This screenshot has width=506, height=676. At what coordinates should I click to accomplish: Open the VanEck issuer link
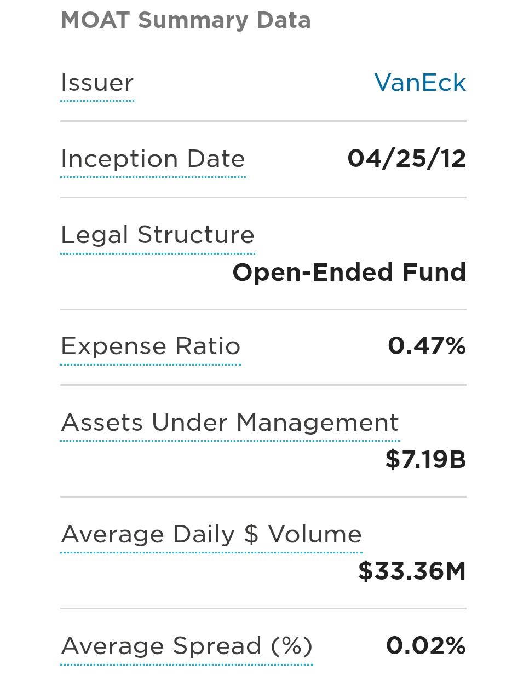point(420,83)
